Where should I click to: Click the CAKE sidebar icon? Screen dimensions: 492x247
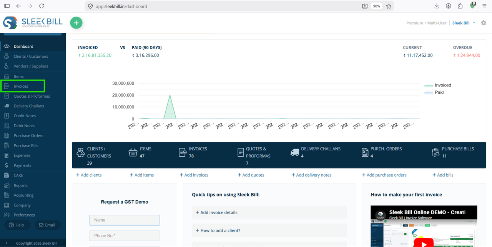point(7,175)
